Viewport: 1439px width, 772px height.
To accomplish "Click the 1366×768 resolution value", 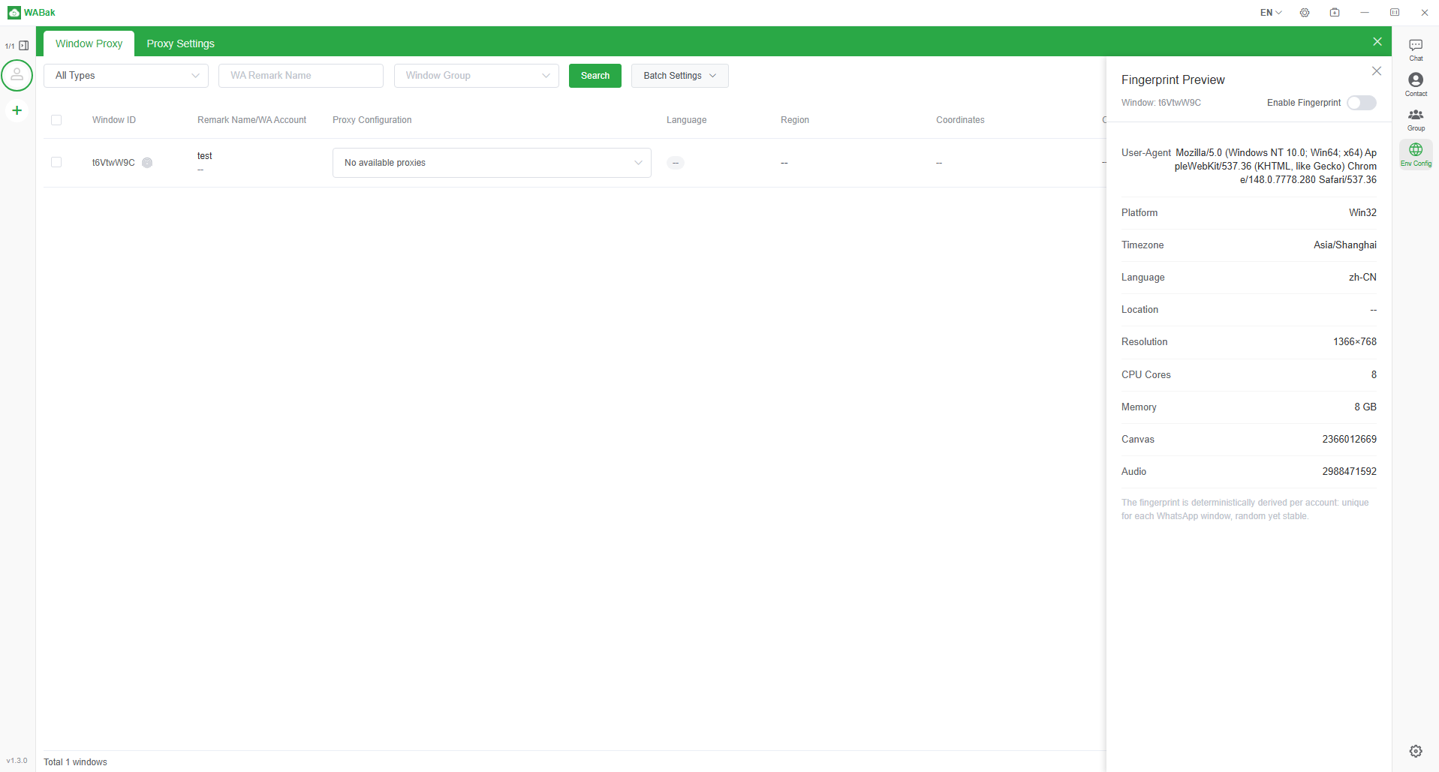I will (x=1354, y=342).
